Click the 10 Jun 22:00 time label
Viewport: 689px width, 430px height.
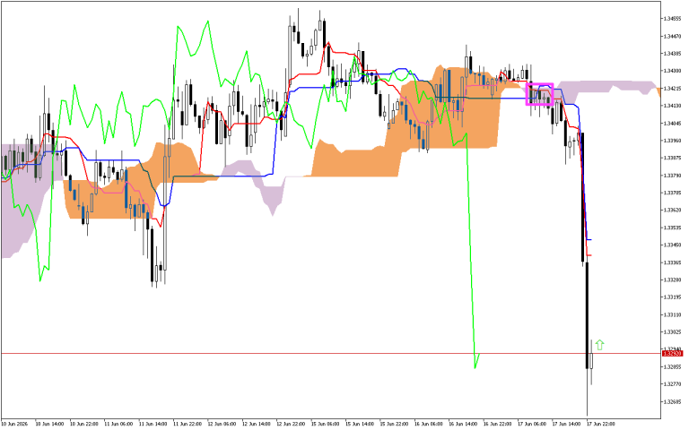pos(84,424)
